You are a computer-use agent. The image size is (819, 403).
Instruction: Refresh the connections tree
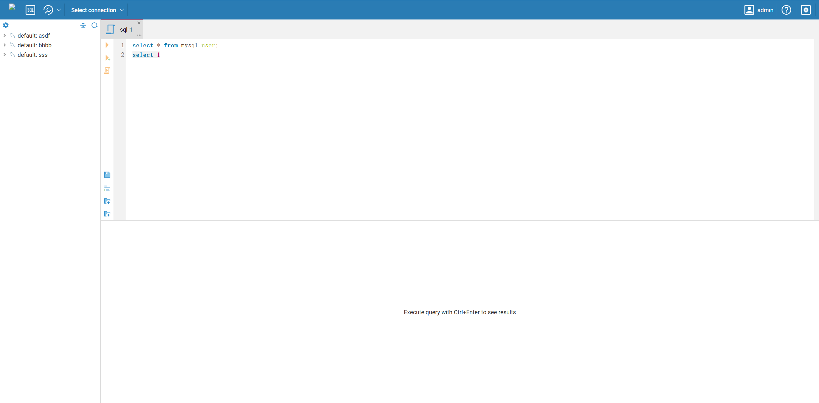(x=94, y=25)
